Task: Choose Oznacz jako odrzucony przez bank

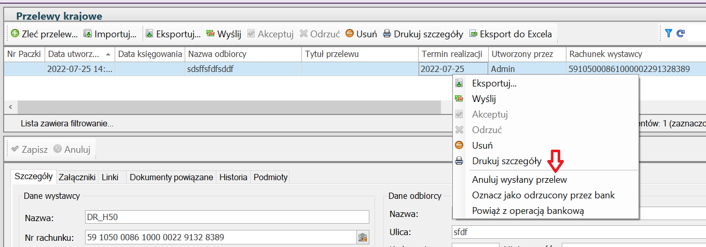Action: click(x=543, y=195)
